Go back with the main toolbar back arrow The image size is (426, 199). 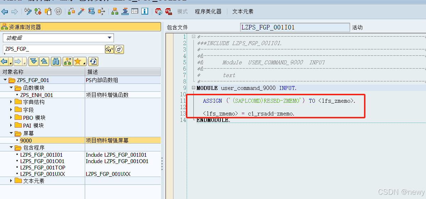coord(5,11)
